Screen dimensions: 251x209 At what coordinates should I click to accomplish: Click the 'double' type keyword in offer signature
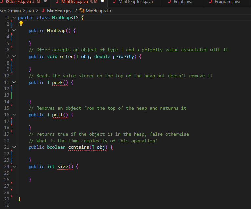pos(102,56)
